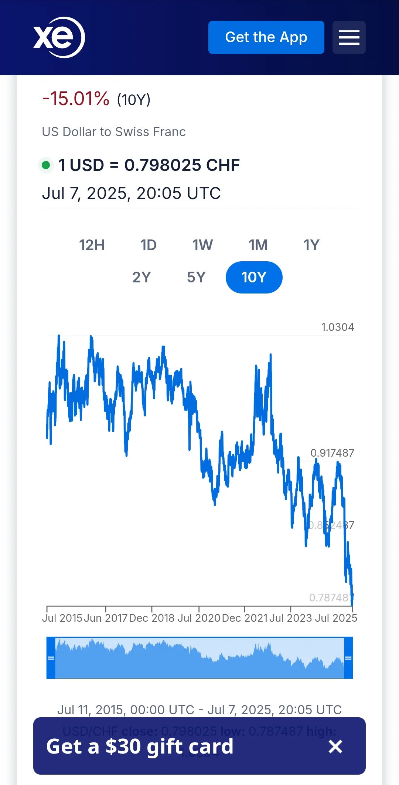Choose the 2Y time range
Image resolution: width=399 pixels, height=785 pixels.
141,277
